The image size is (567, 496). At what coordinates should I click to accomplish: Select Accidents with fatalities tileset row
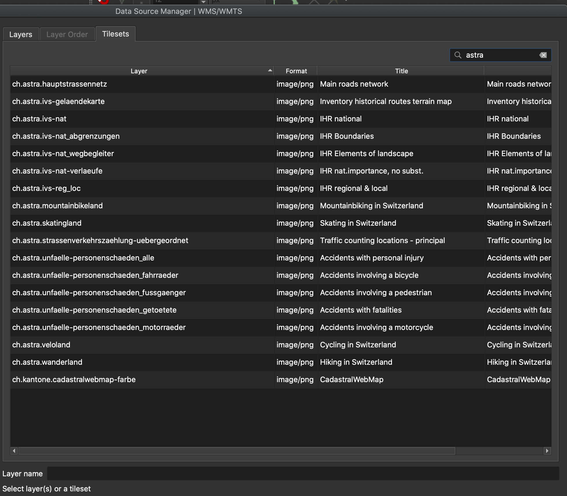361,310
